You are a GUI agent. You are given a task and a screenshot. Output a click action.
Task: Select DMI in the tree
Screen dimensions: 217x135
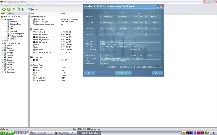pyautogui.click(x=11, y=26)
